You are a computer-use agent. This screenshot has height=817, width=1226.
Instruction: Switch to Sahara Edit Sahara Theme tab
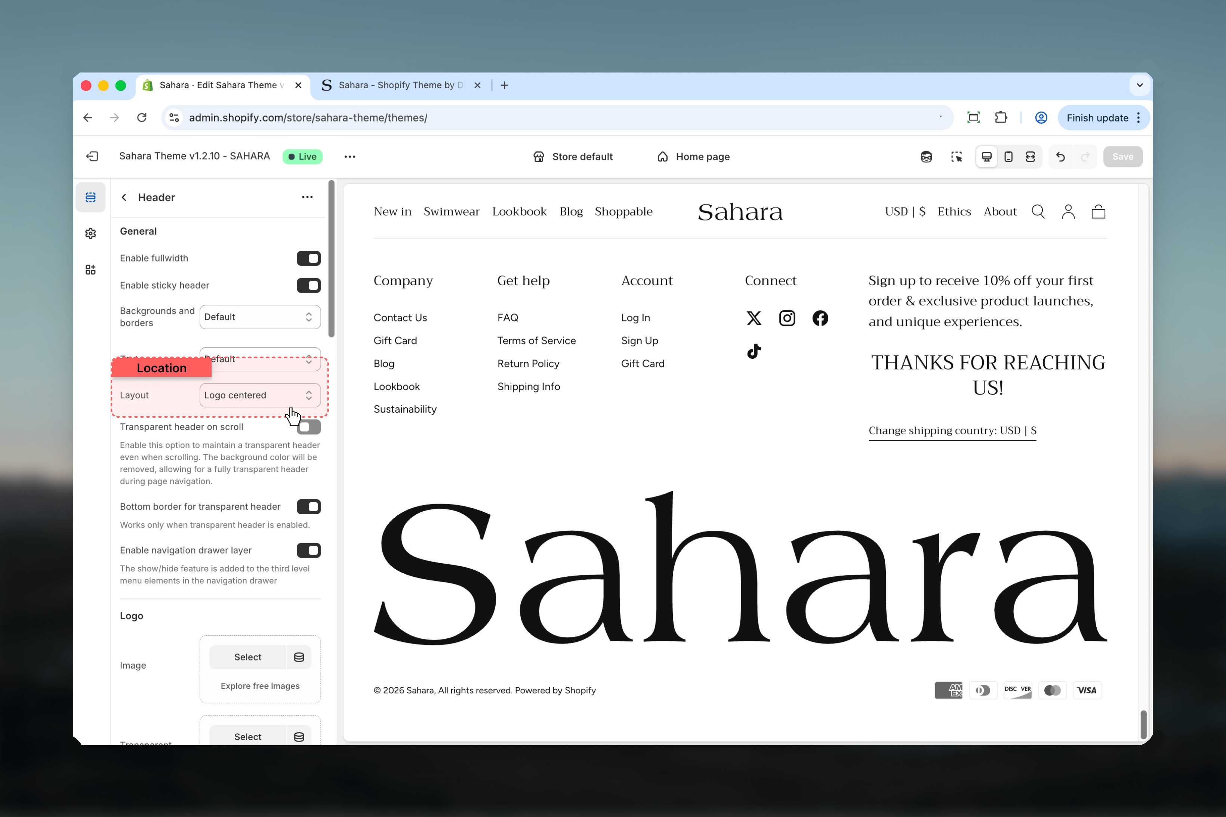tap(223, 85)
